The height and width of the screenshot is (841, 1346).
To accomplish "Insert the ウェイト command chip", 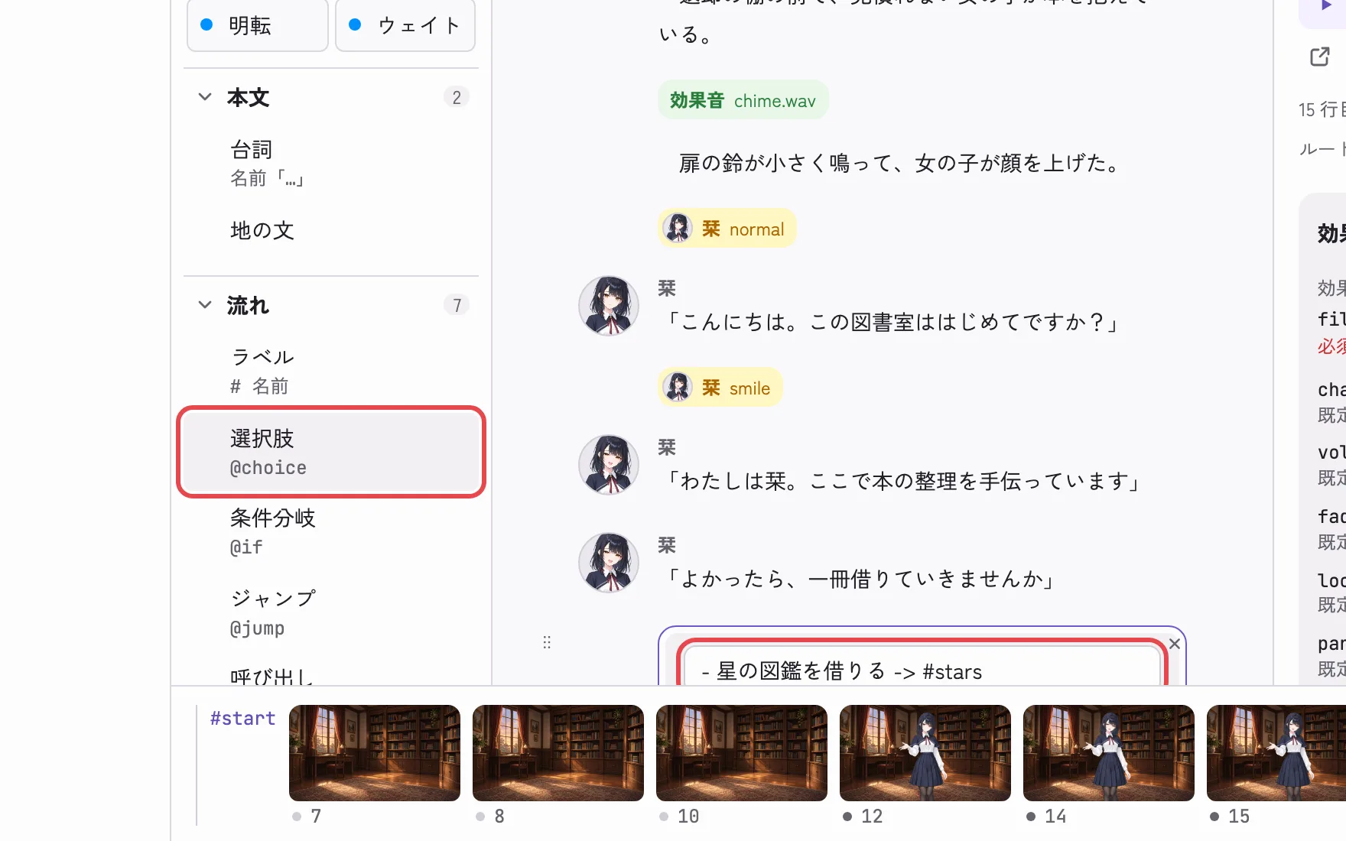I will pyautogui.click(x=405, y=25).
